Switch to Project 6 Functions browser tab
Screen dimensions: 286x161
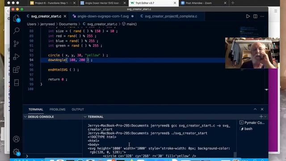click(x=53, y=3)
